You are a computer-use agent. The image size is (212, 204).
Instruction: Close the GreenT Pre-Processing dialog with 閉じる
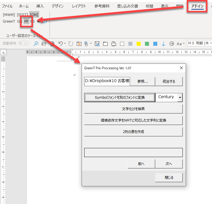[x=169, y=177]
